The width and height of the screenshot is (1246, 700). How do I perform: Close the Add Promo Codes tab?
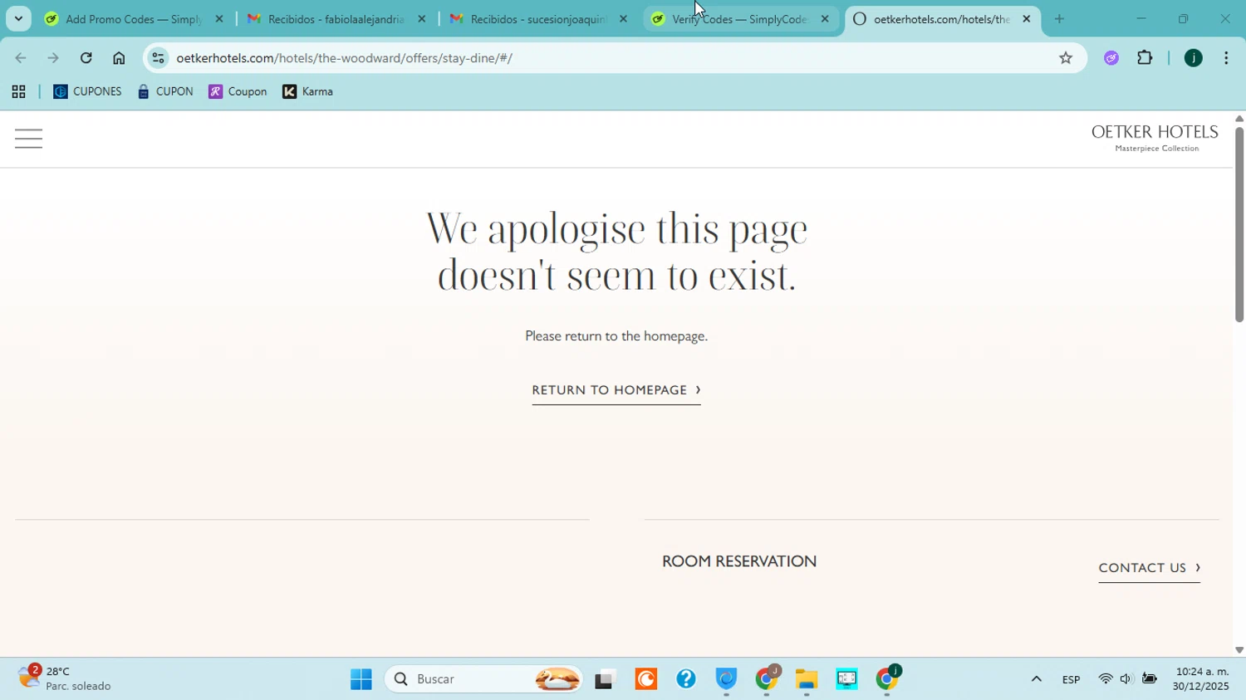coord(219,19)
